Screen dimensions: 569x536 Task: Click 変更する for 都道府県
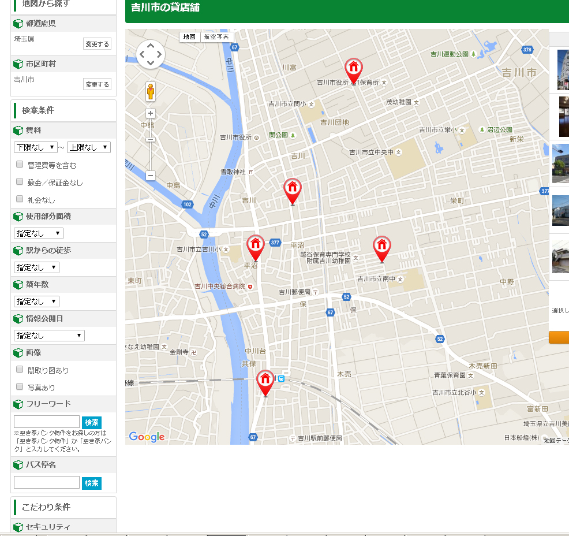(x=98, y=44)
